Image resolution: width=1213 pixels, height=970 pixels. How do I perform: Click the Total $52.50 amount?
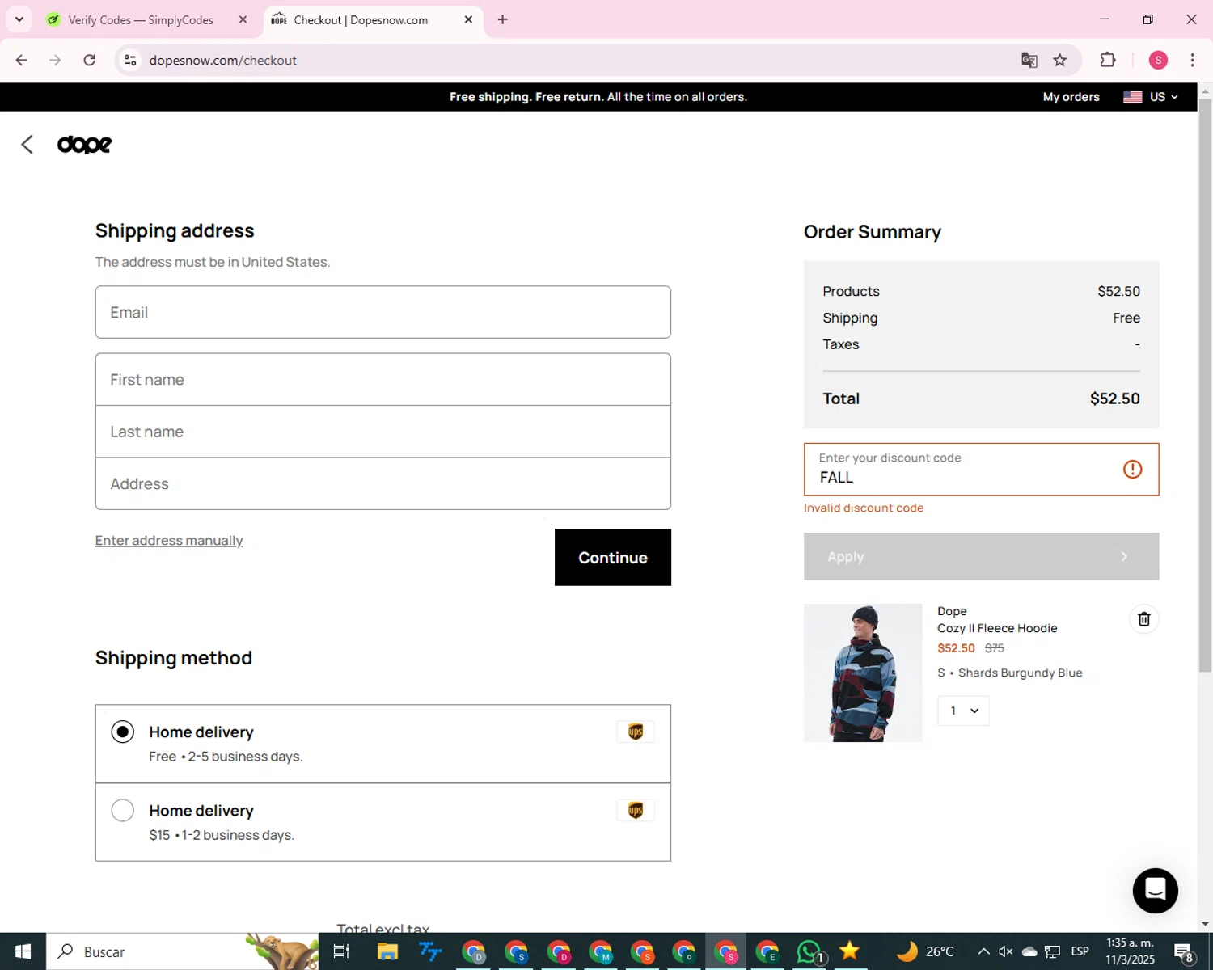(x=1114, y=399)
